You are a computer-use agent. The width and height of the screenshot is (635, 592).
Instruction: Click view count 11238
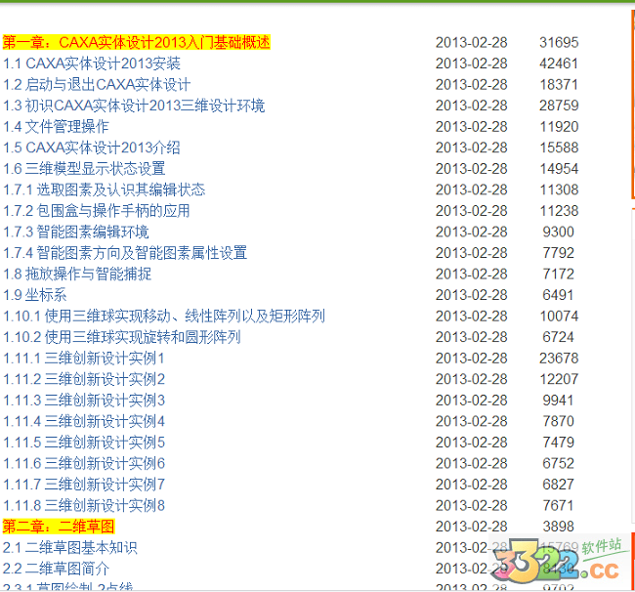(559, 211)
